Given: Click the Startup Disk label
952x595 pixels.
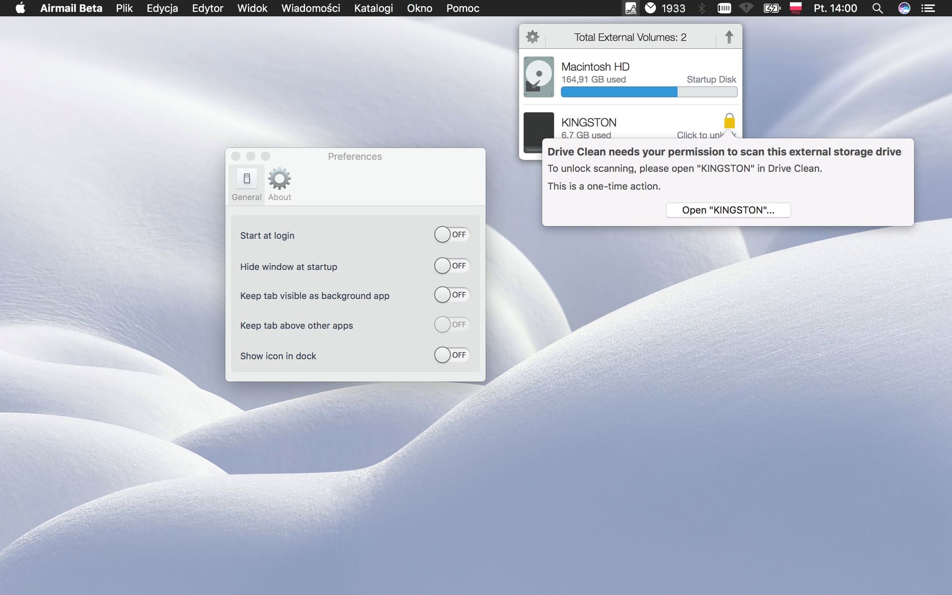Looking at the screenshot, I should pos(711,80).
